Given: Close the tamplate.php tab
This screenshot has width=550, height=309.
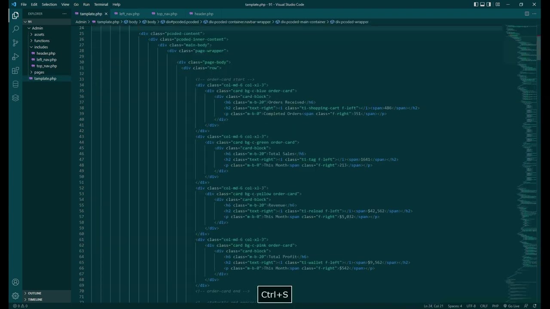Looking at the screenshot, I should click(106, 14).
